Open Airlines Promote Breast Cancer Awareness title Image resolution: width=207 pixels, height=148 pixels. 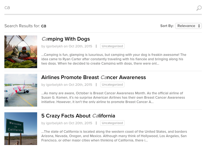click(94, 77)
